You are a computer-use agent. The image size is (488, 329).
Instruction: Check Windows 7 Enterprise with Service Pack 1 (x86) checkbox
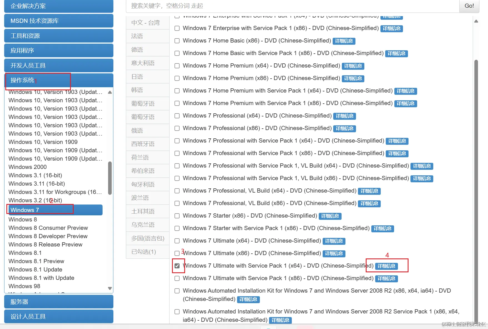tap(177, 28)
